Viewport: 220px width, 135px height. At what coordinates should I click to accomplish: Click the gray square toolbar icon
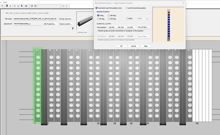point(35,6)
